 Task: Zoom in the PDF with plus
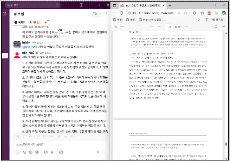click(x=159, y=27)
